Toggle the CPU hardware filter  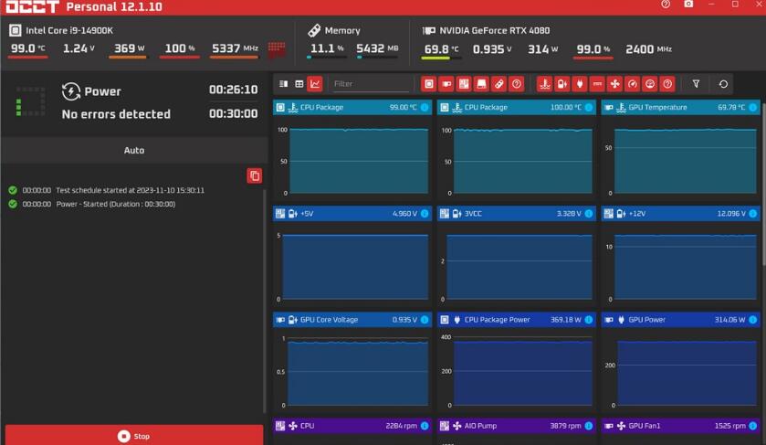tap(428, 84)
